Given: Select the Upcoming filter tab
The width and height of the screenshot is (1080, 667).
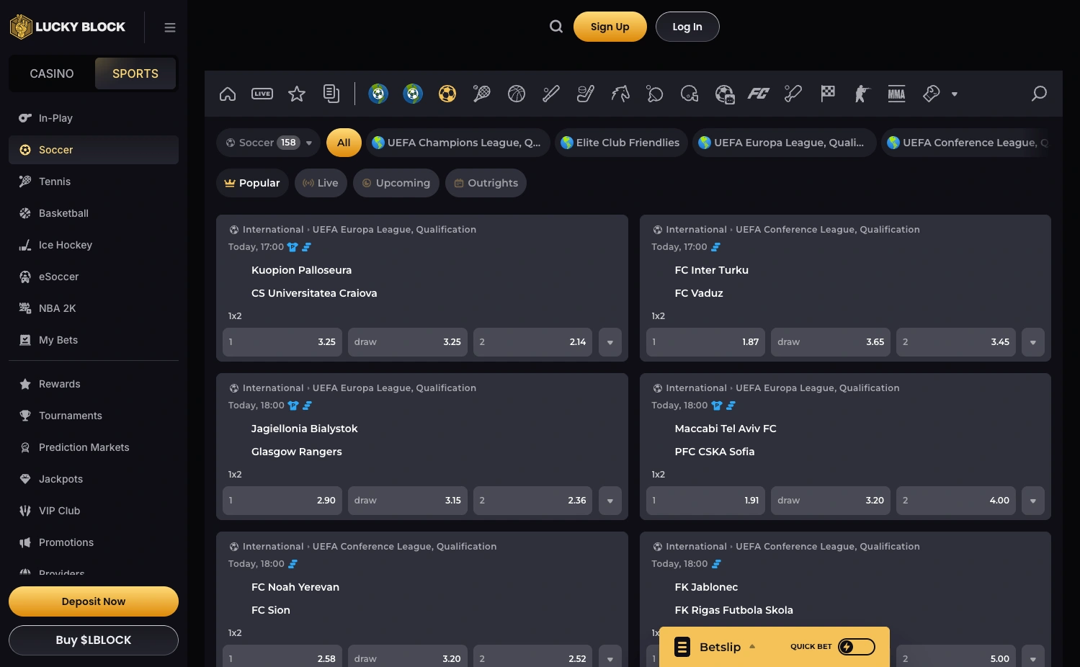Looking at the screenshot, I should pyautogui.click(x=396, y=183).
